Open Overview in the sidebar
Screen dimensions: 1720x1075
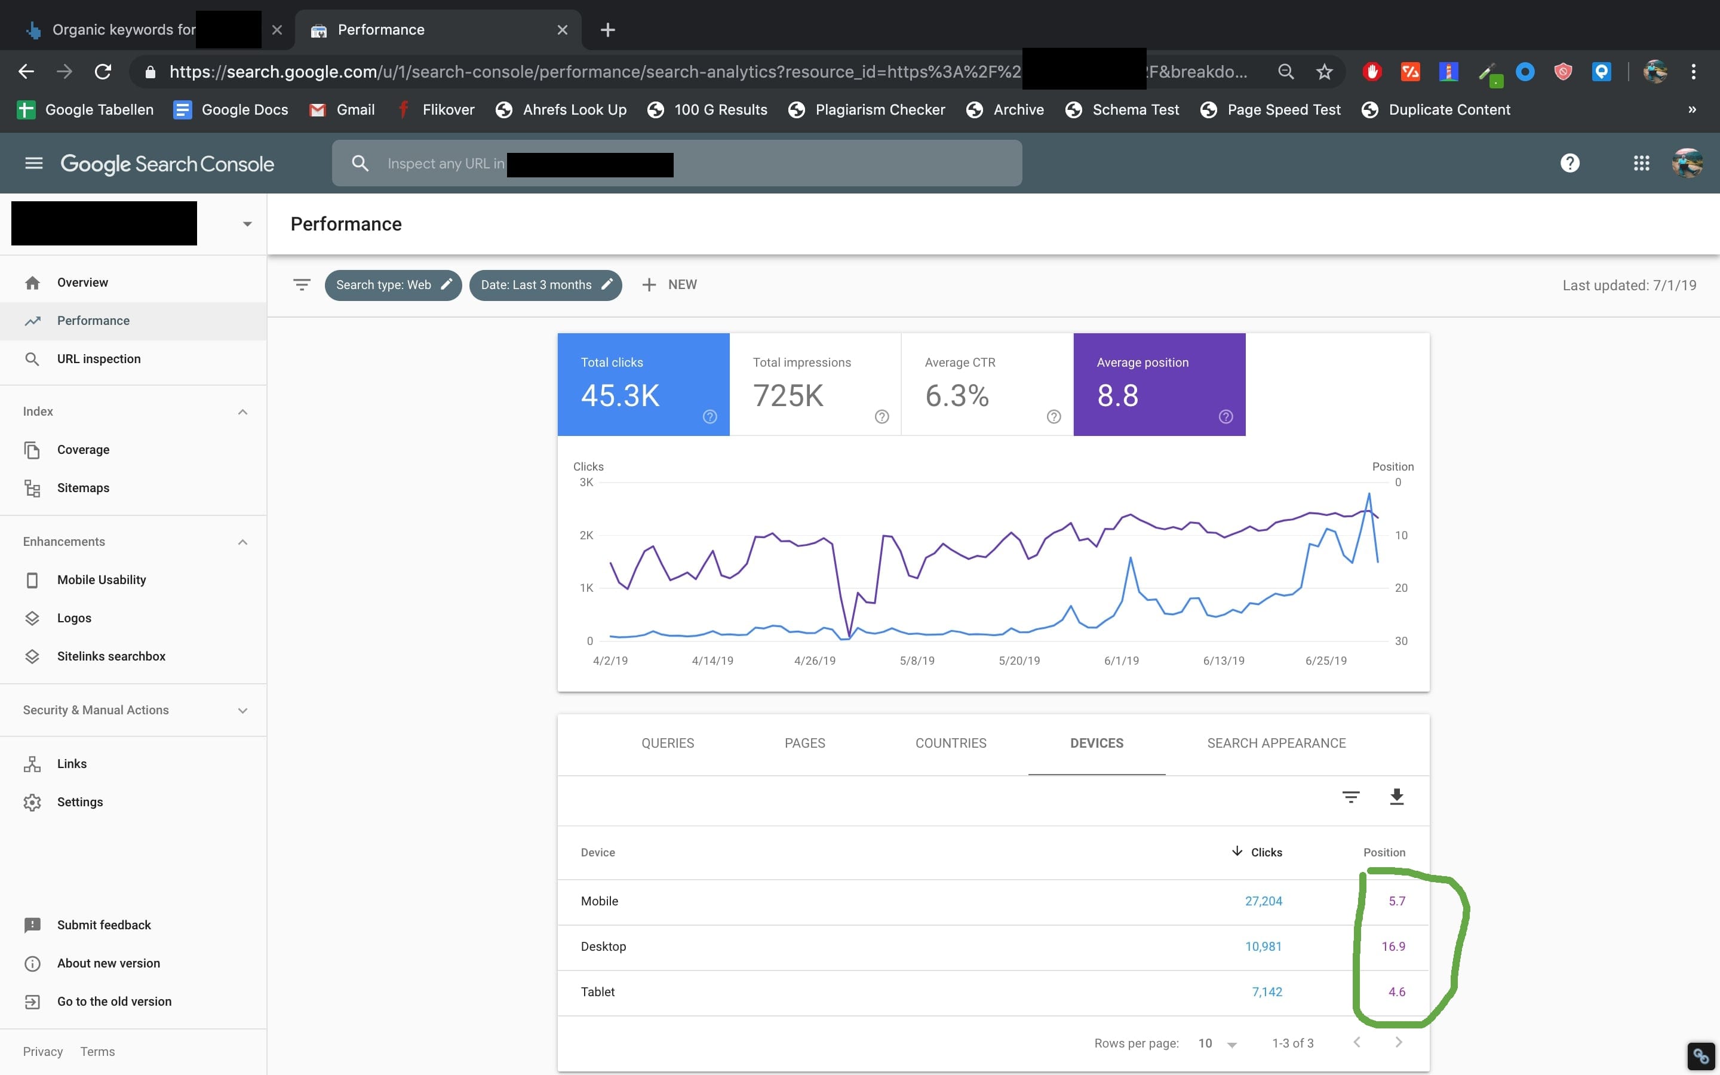(134, 283)
